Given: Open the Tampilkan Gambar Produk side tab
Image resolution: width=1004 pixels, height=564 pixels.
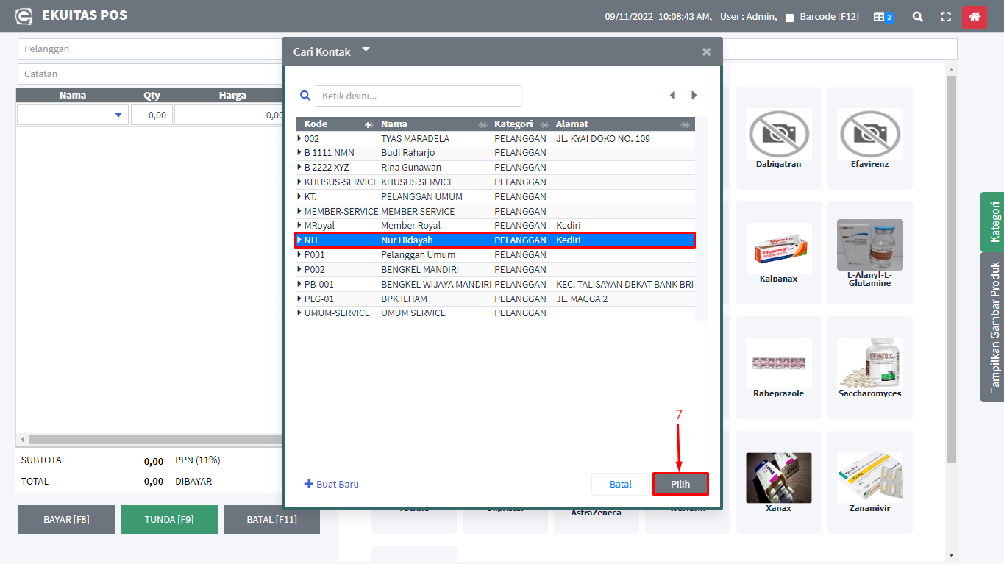Looking at the screenshot, I should 994,327.
